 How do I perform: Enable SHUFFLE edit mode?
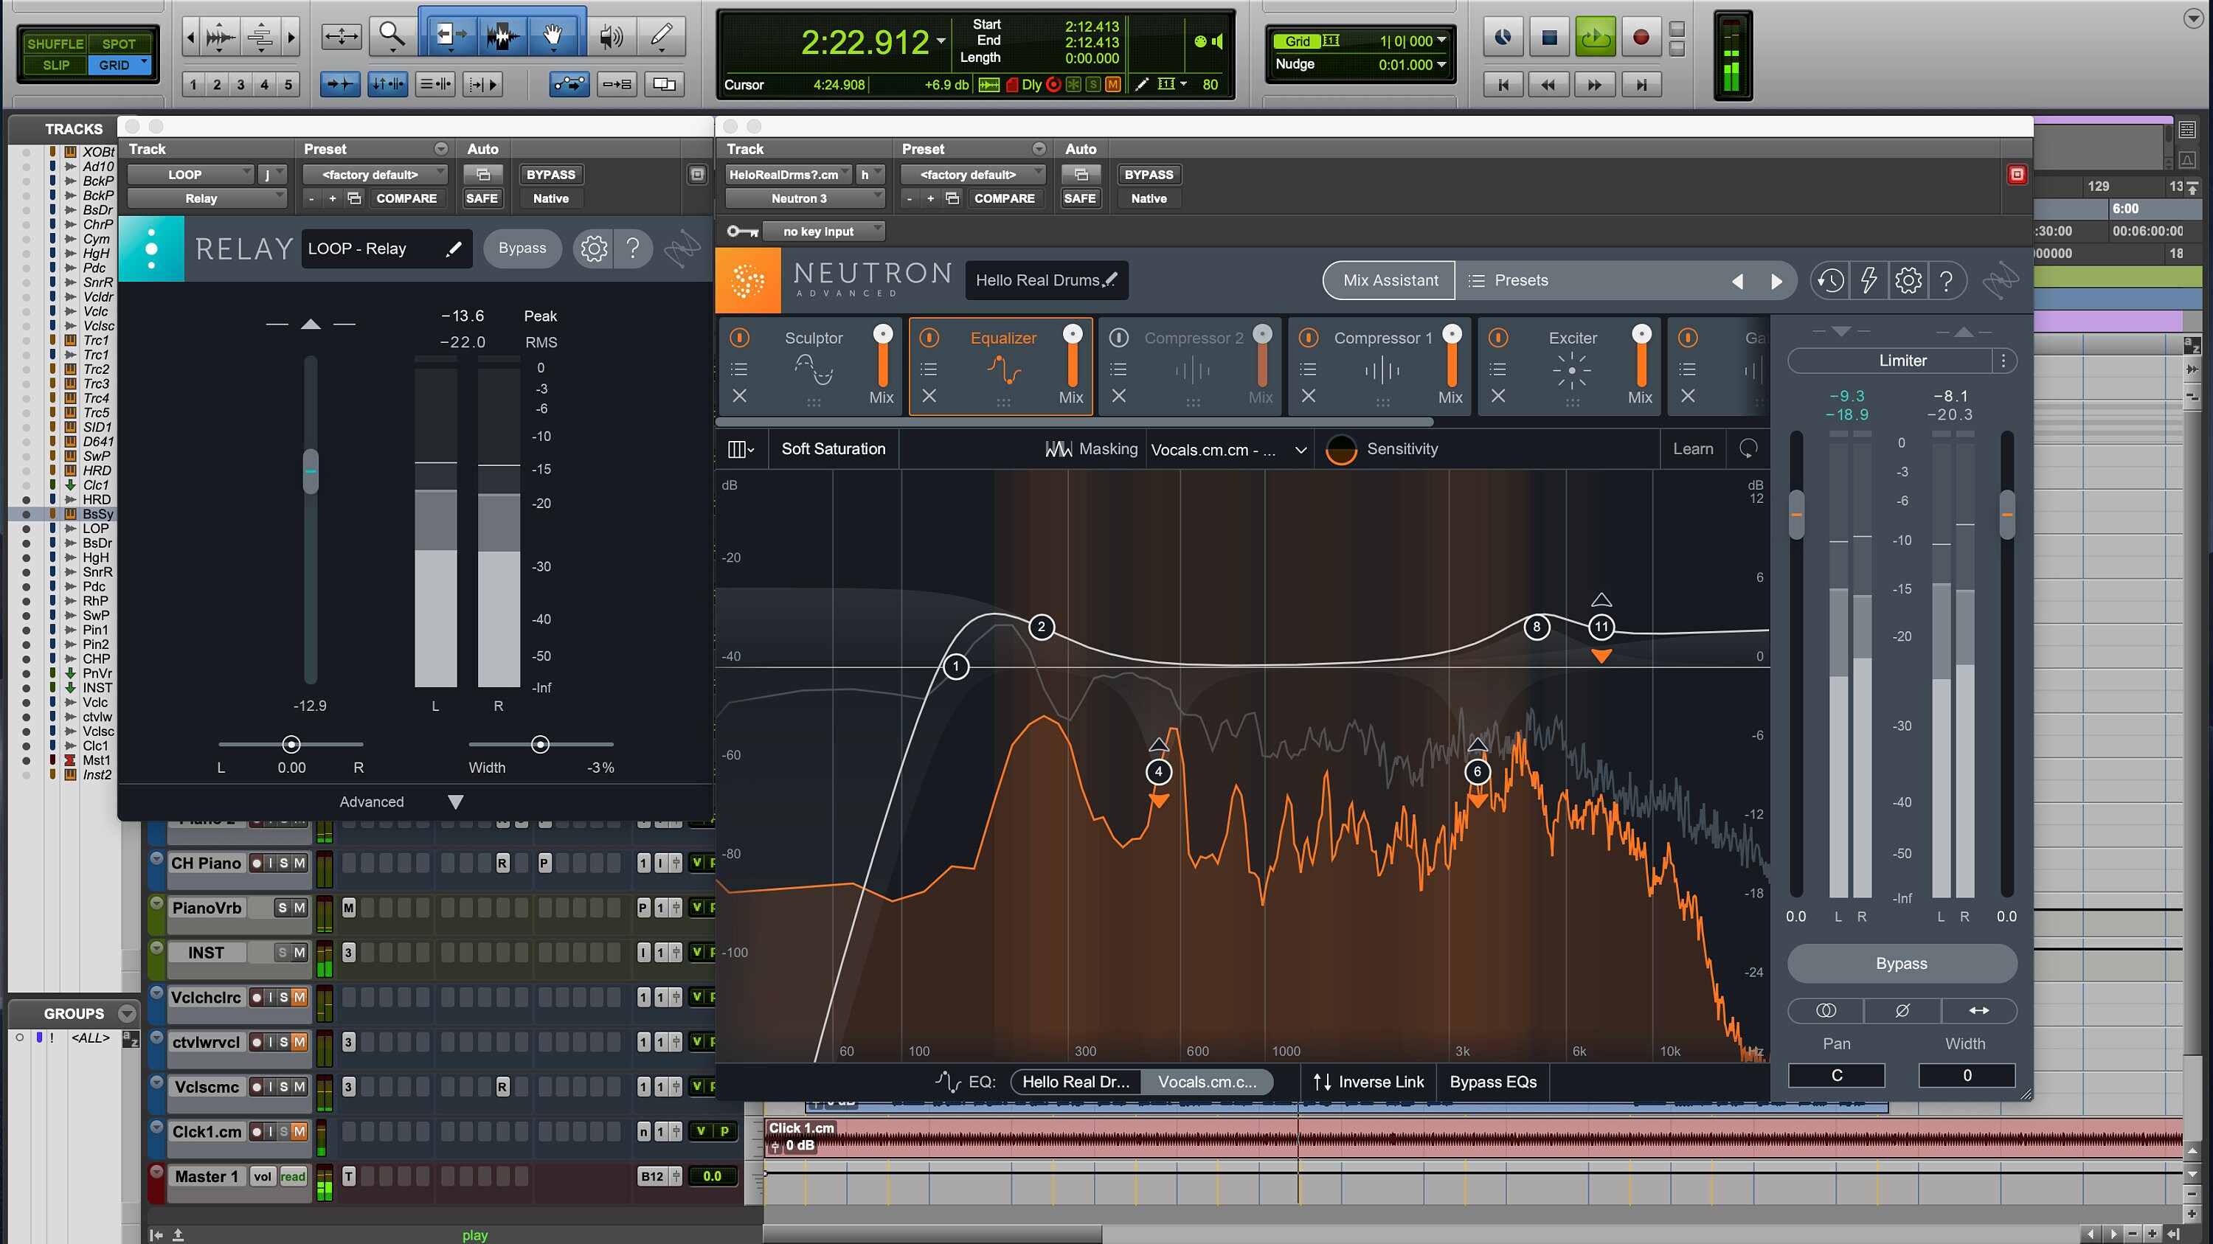[x=55, y=44]
